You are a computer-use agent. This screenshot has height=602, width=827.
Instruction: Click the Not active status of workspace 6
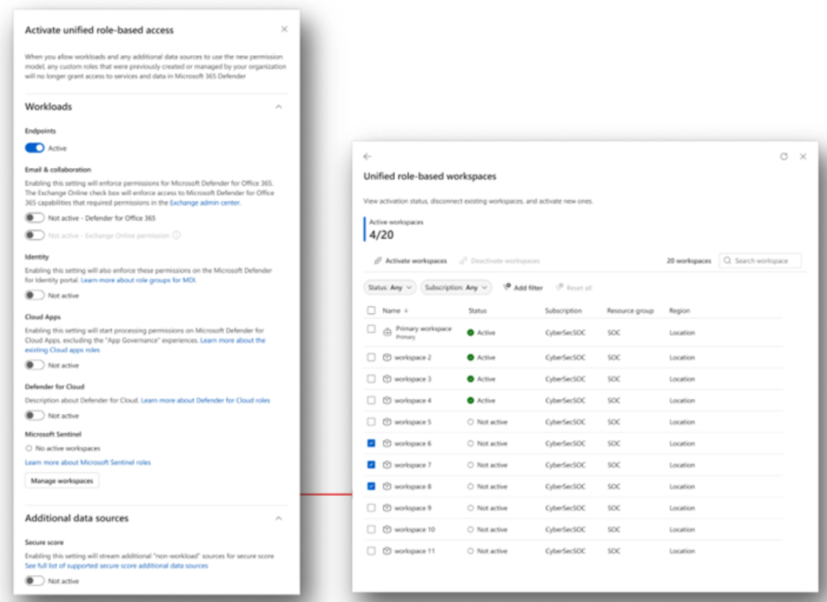click(x=488, y=444)
